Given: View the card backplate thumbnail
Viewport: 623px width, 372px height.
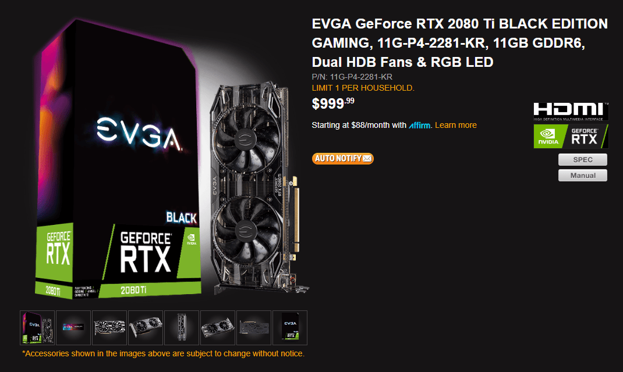Looking at the screenshot, I should click(x=253, y=328).
